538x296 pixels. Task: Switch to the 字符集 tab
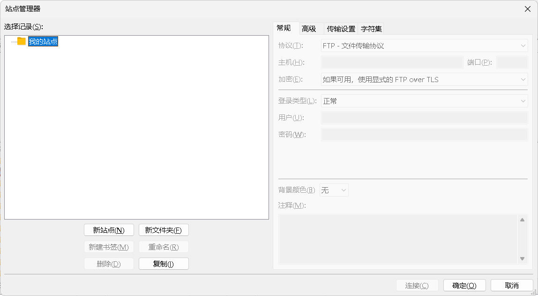tap(371, 29)
